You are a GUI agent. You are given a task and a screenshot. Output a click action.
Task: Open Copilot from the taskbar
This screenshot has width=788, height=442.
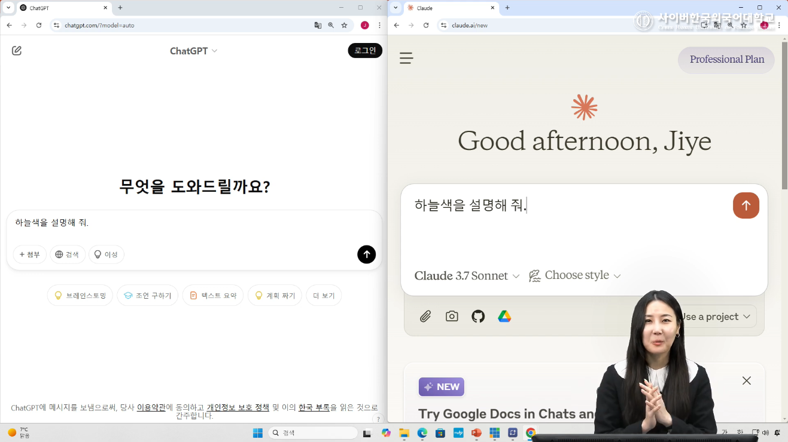click(x=386, y=432)
